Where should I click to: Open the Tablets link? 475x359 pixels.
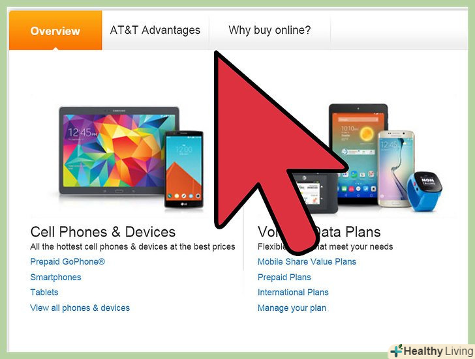[x=44, y=292]
